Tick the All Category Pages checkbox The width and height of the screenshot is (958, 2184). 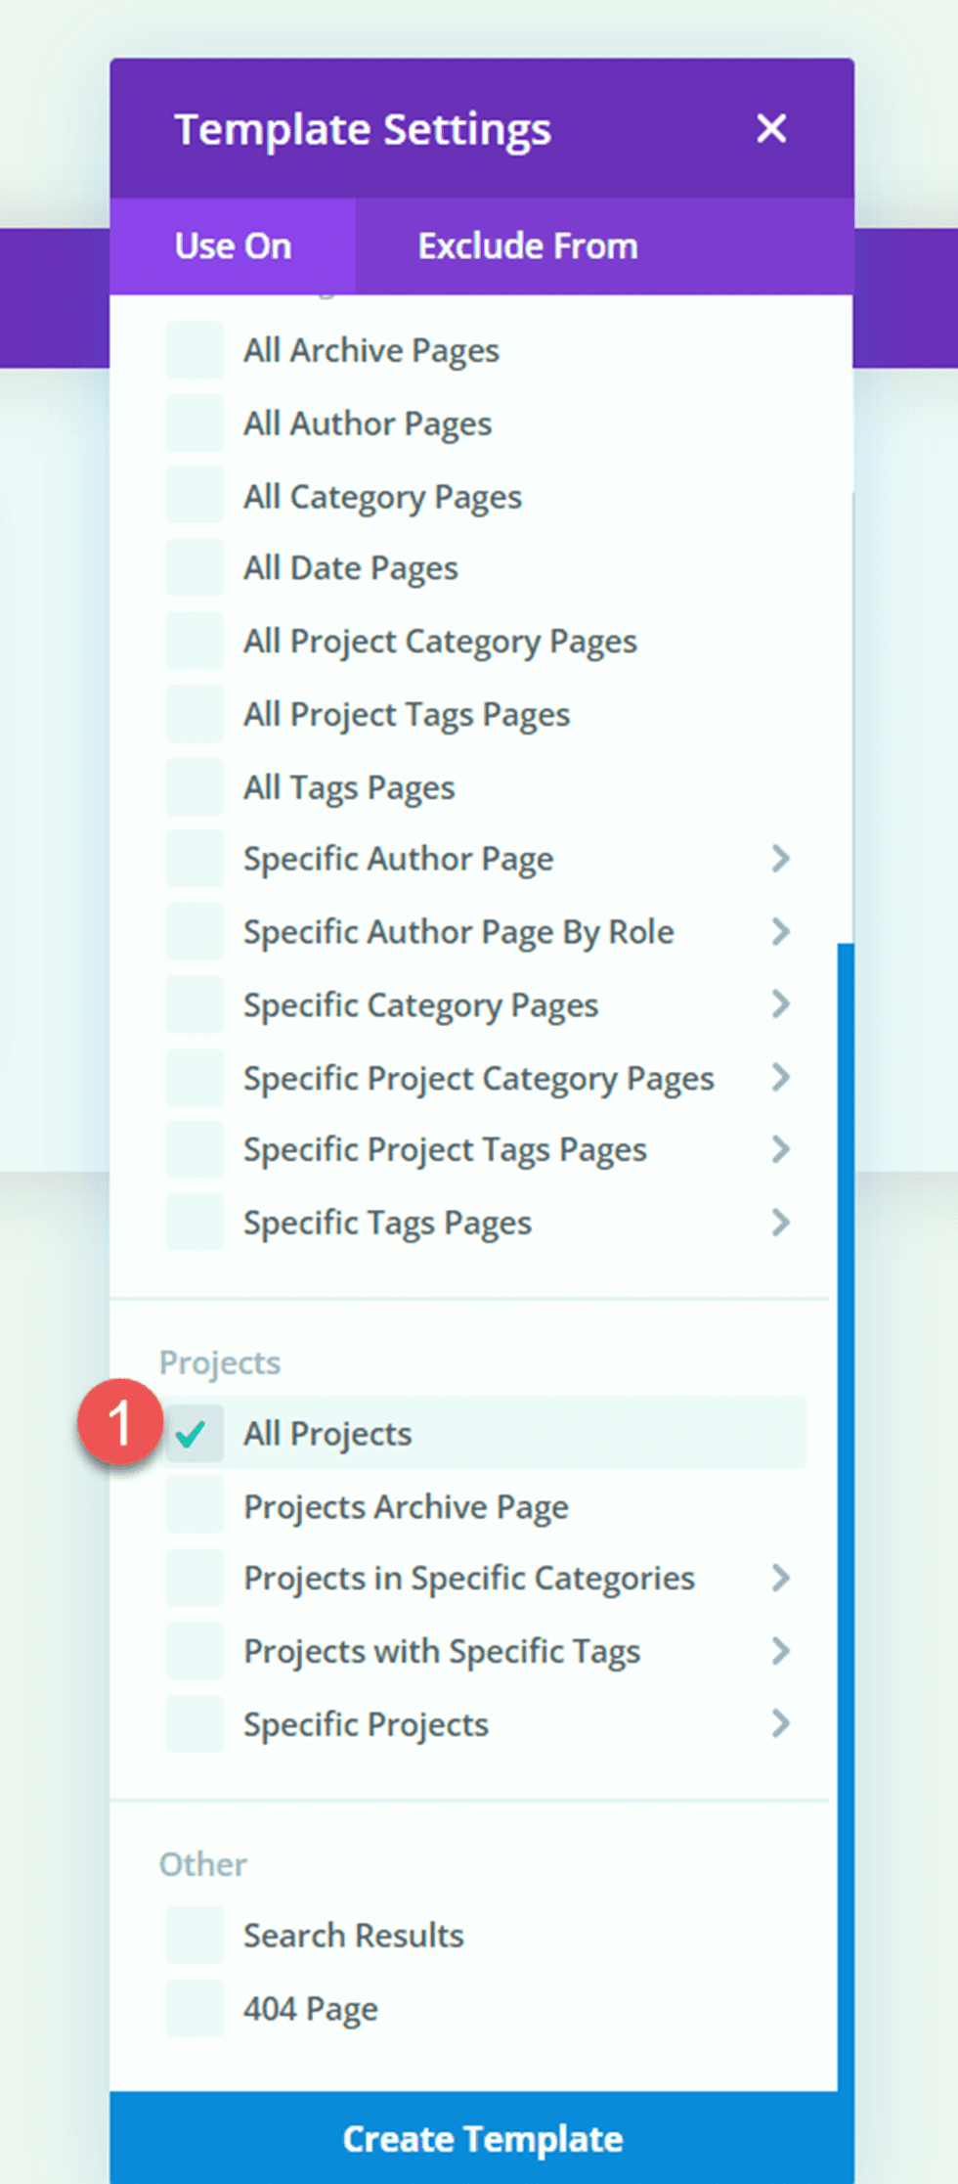[x=195, y=496]
